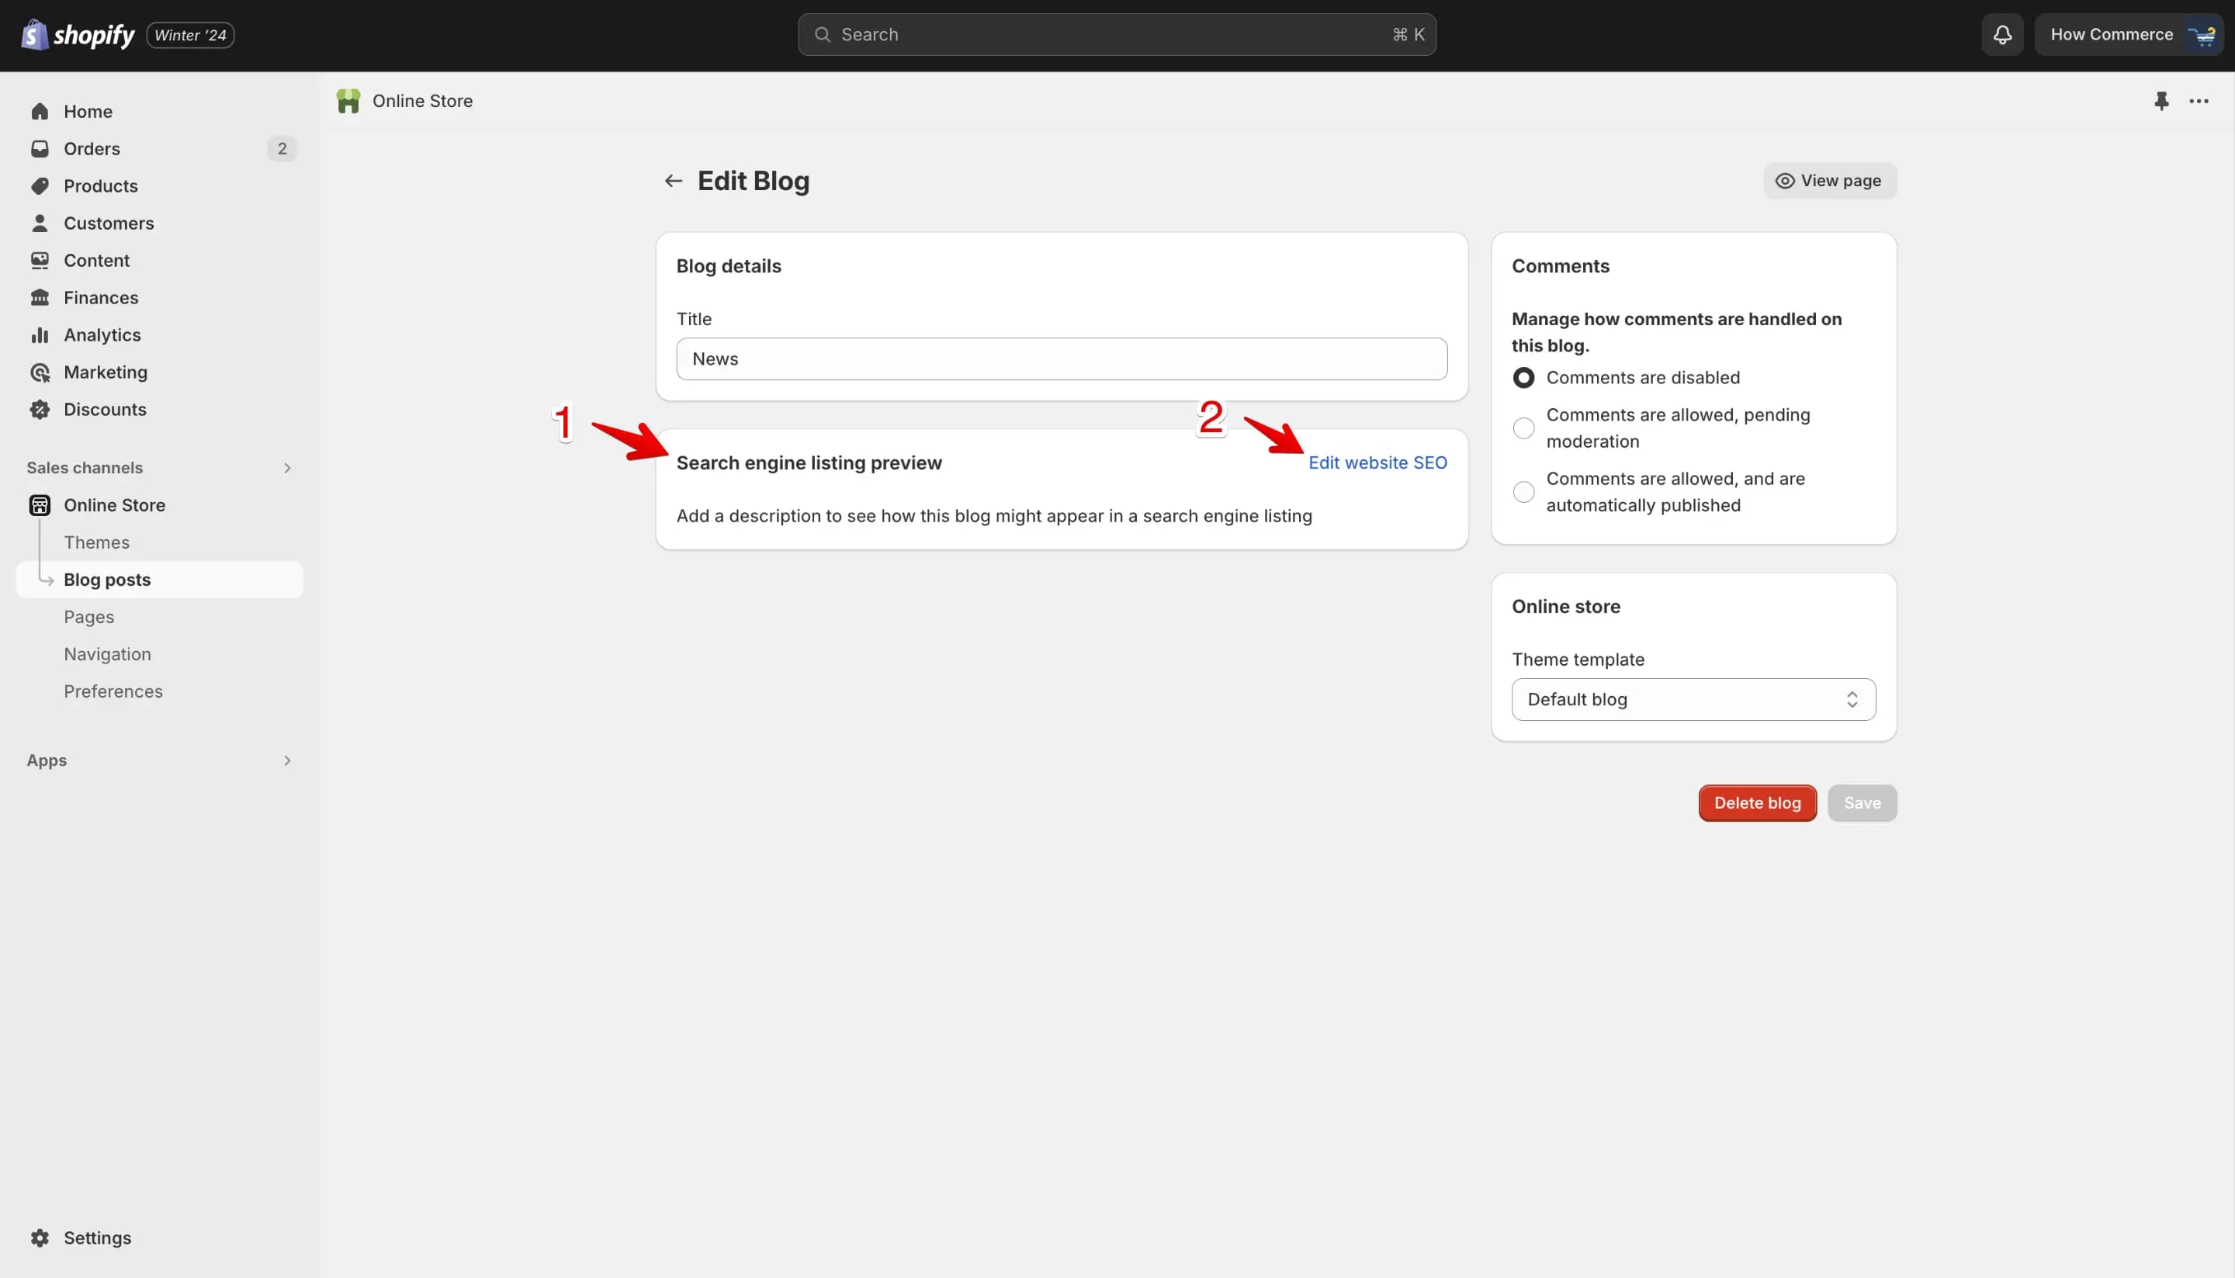Click the Analytics bar chart icon

tap(40, 335)
